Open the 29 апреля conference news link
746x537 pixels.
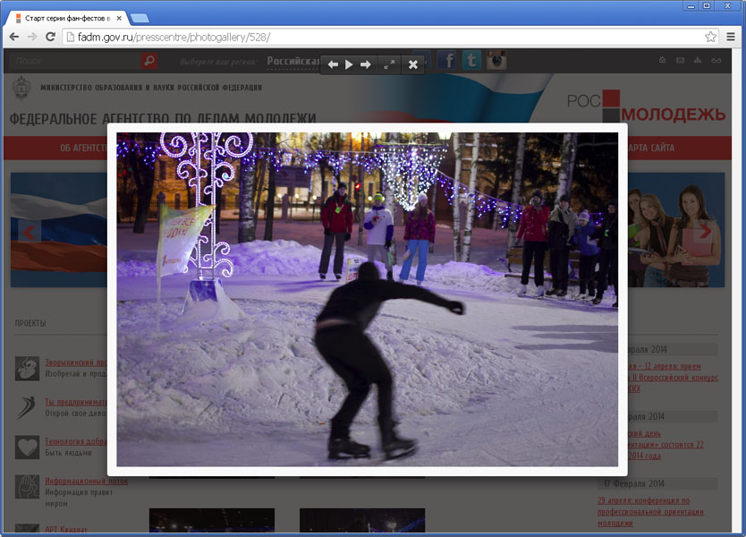point(650,512)
